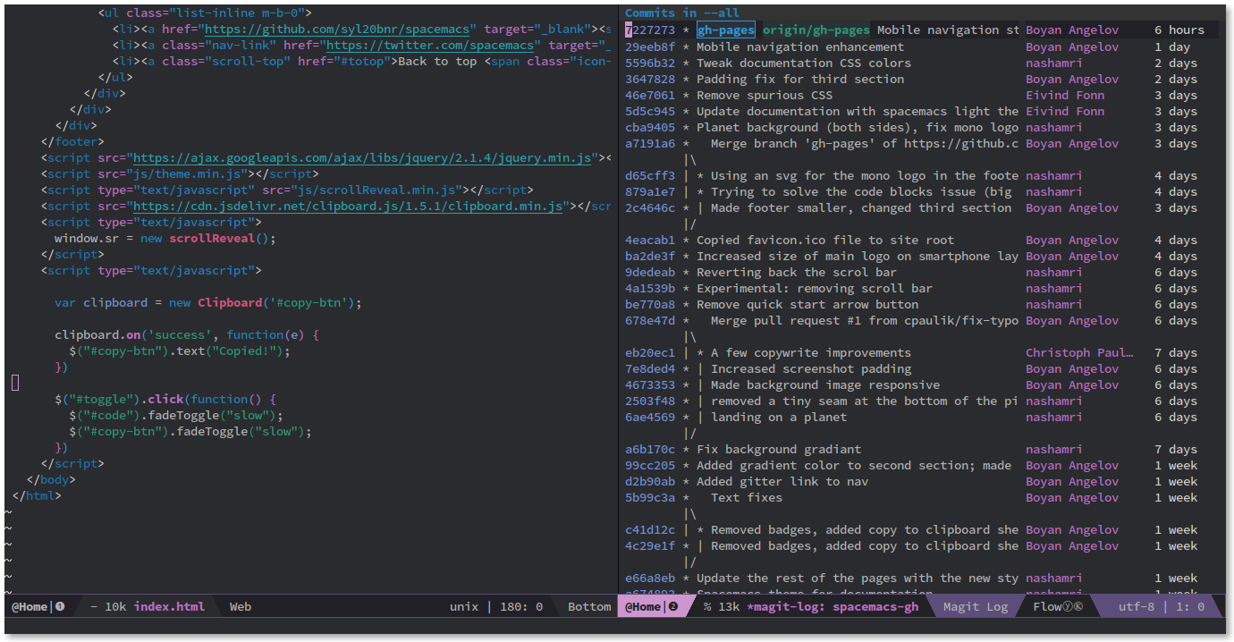Image resolution: width=1234 pixels, height=642 pixels.
Task: Click the fringe marker icon in left margin
Action: (x=14, y=382)
